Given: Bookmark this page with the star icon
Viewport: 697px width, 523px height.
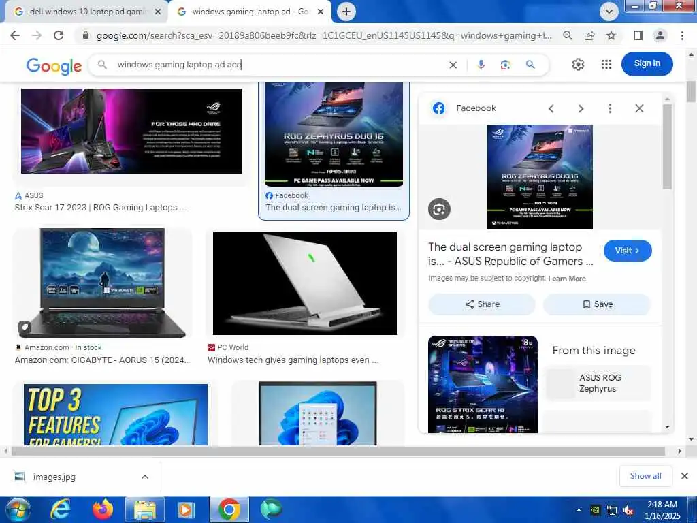Looking at the screenshot, I should [611, 35].
